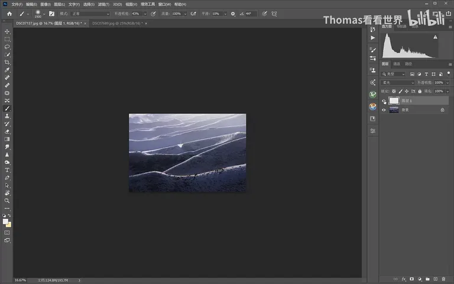Toggle visibility of 图层 1 layer

coord(384,101)
